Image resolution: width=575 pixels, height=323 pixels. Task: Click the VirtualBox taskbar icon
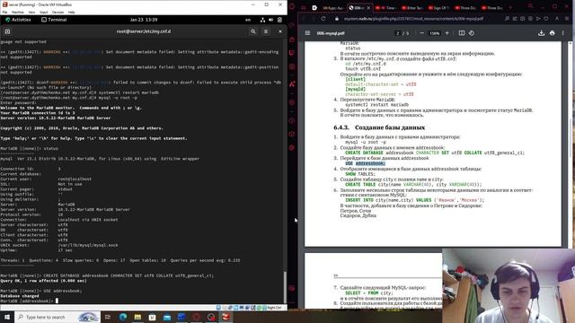click(x=226, y=317)
